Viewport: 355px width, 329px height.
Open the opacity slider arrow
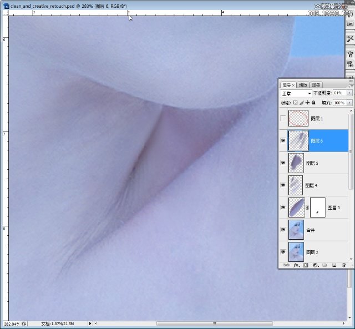349,93
